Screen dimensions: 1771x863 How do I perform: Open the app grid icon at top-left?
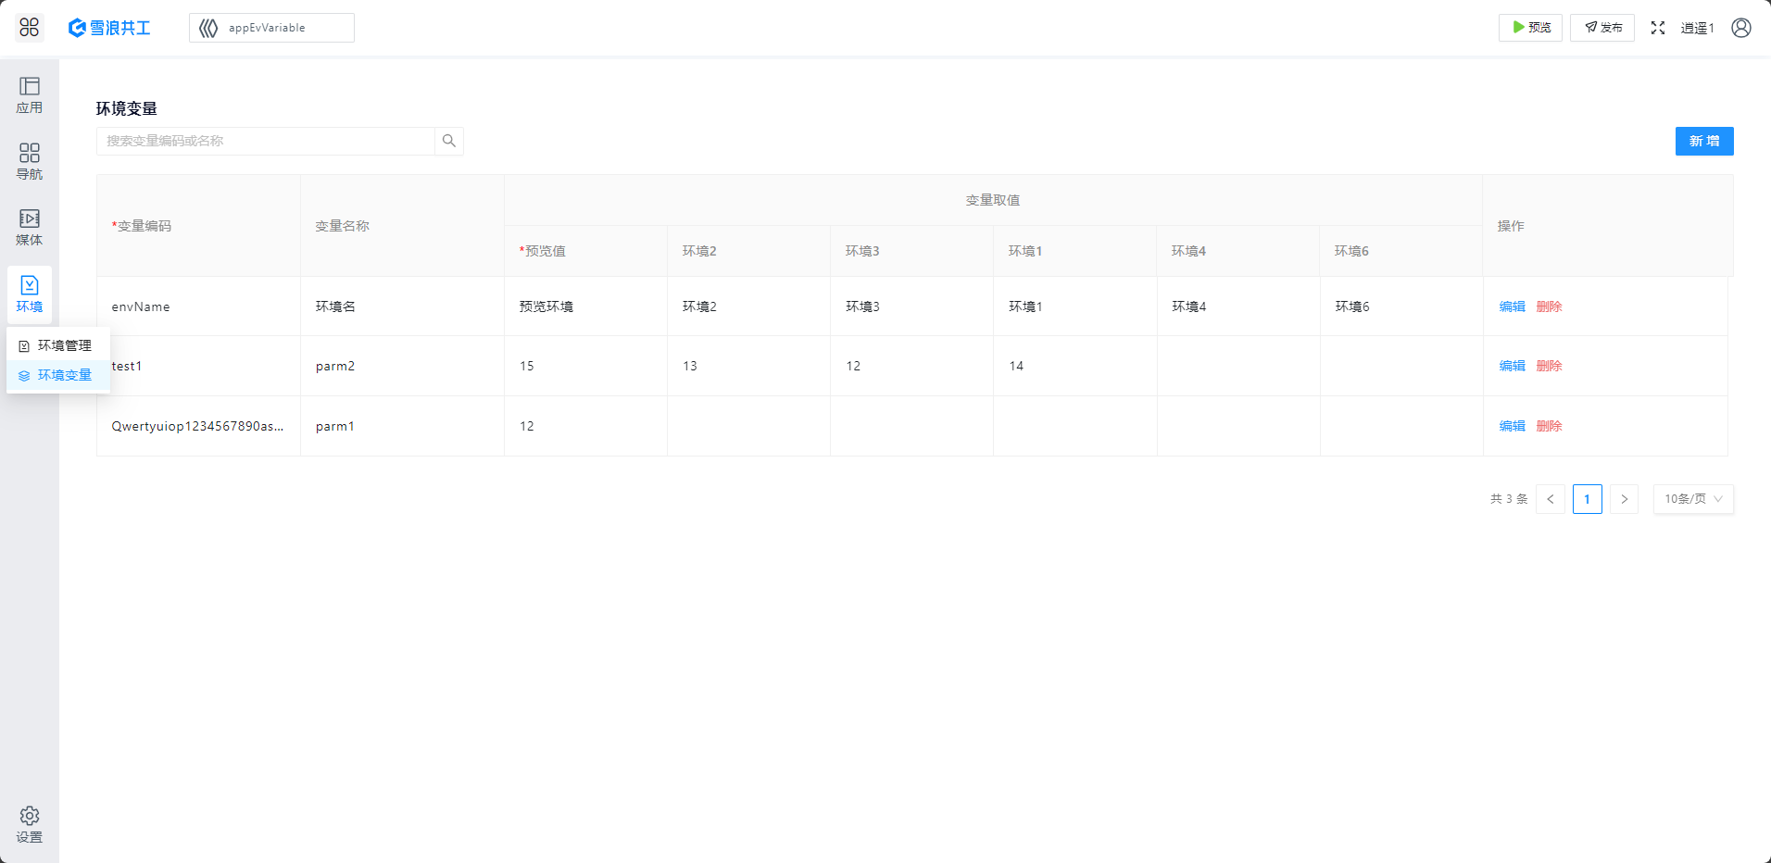30,28
